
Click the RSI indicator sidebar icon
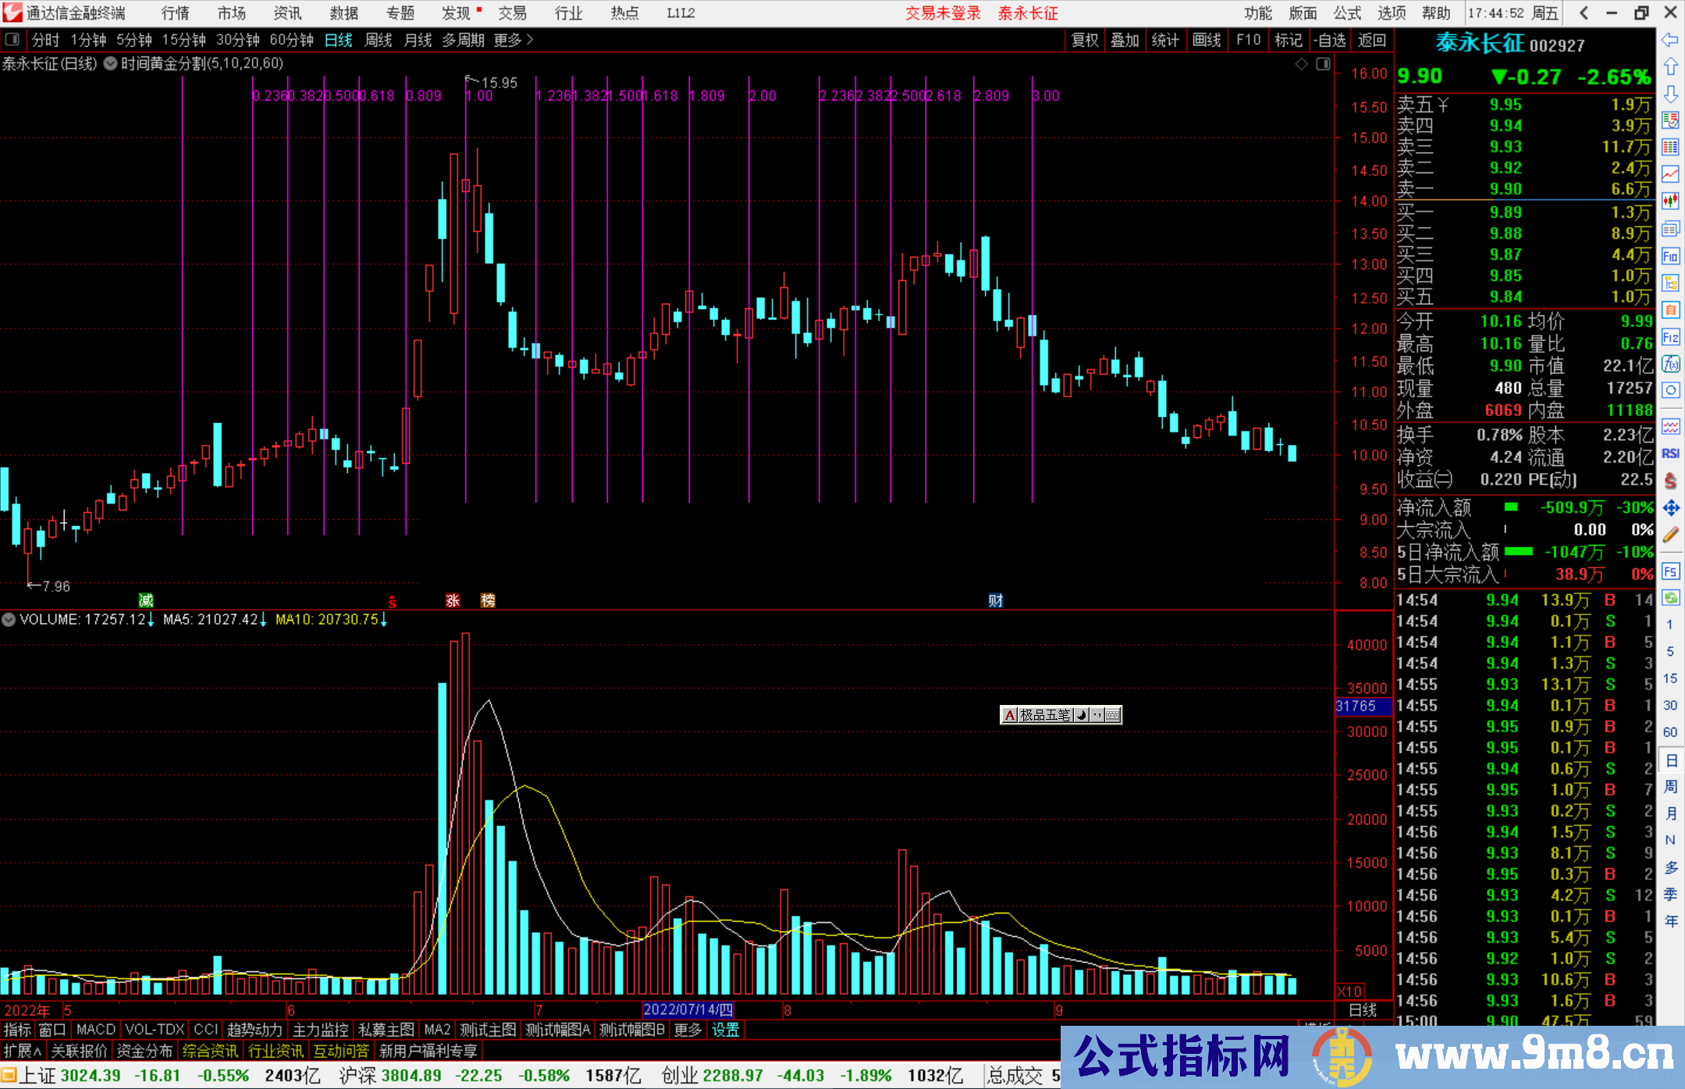coord(1670,454)
